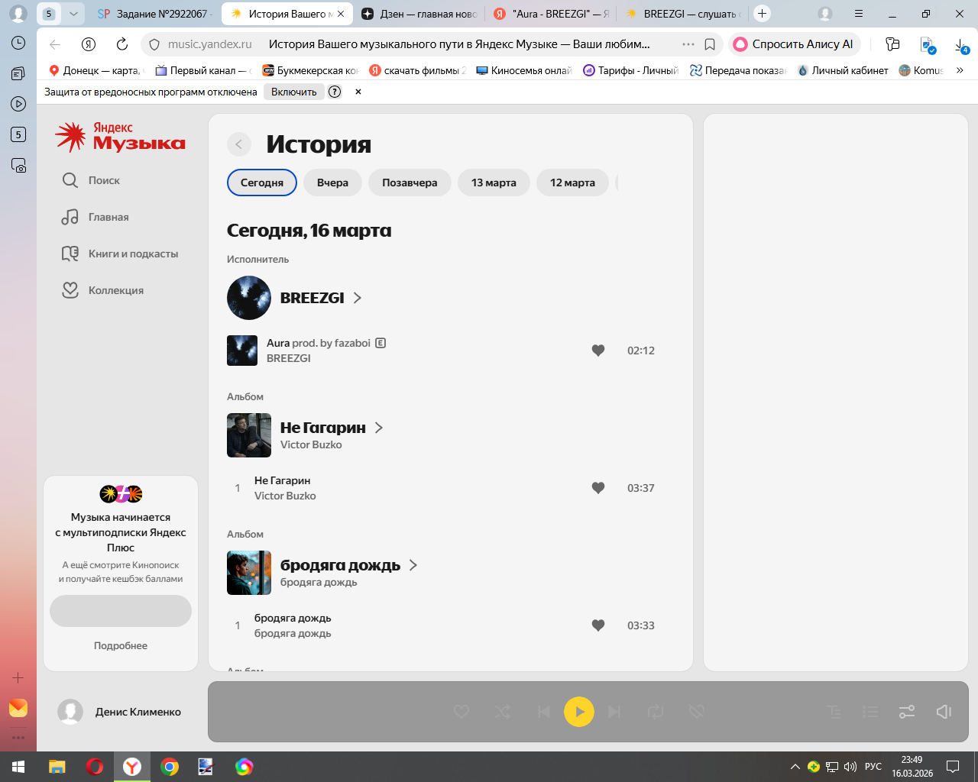Show hidden system tray icons
This screenshot has height=782, width=978.
pos(795,767)
